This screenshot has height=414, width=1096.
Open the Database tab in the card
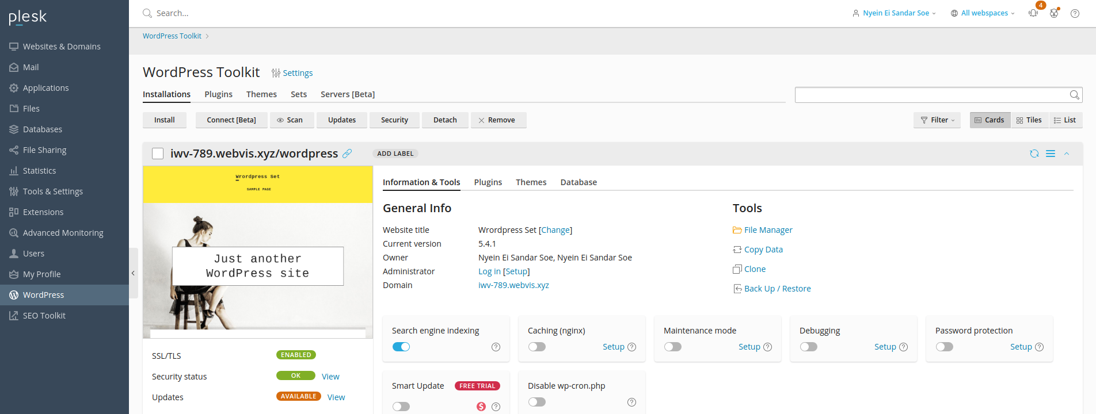point(579,182)
